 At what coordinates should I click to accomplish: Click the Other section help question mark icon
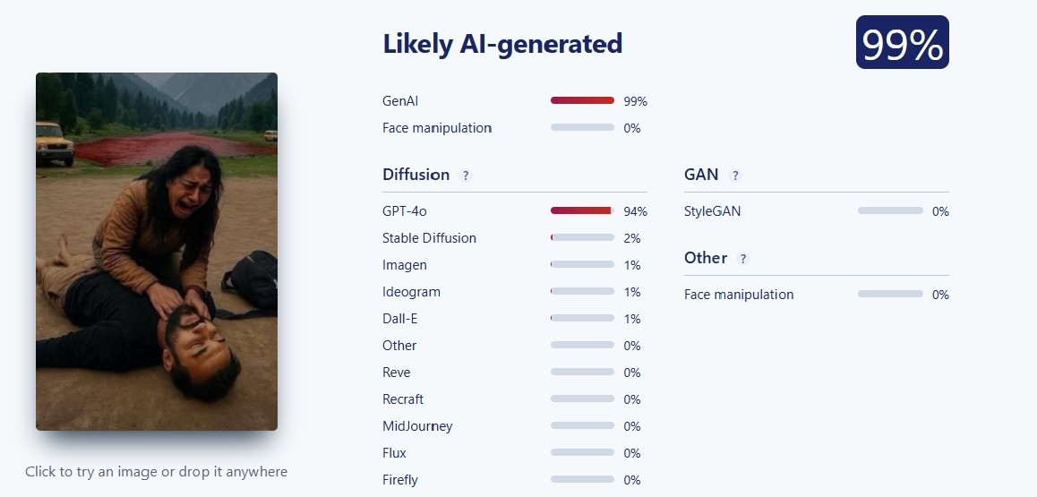(742, 259)
